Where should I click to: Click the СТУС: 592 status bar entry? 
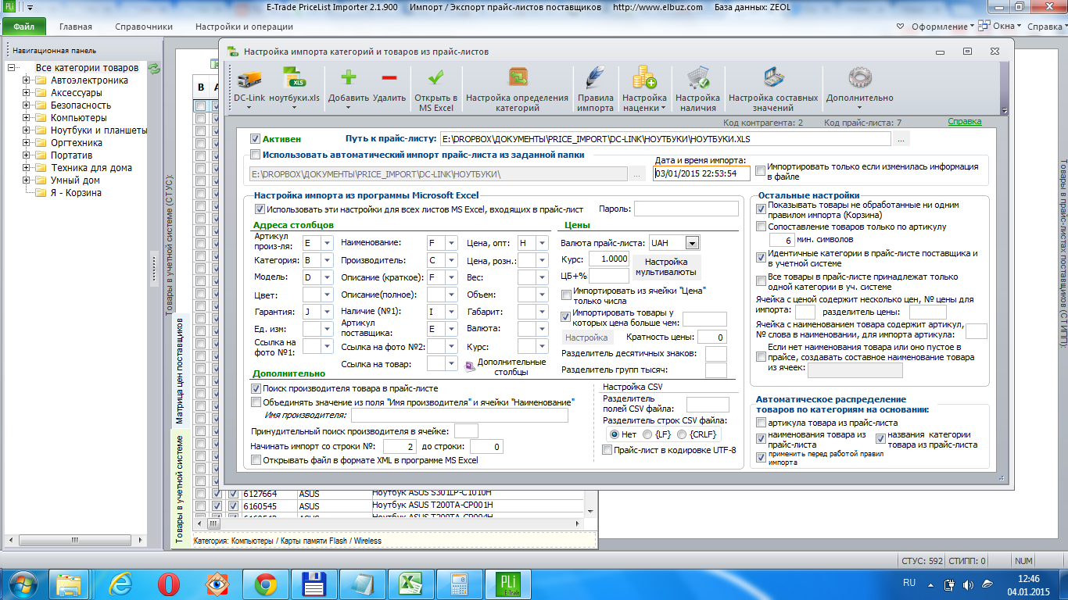coord(922,561)
